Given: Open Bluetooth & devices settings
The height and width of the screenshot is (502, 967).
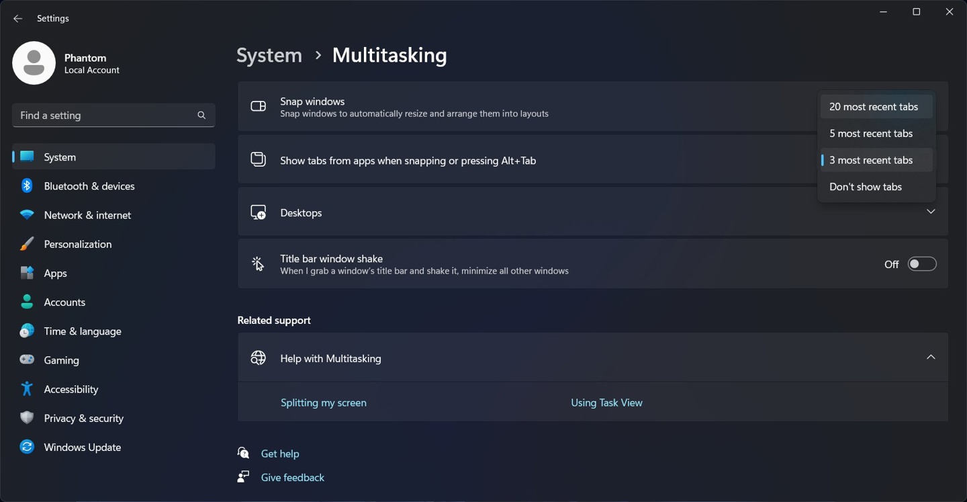Looking at the screenshot, I should coord(89,186).
